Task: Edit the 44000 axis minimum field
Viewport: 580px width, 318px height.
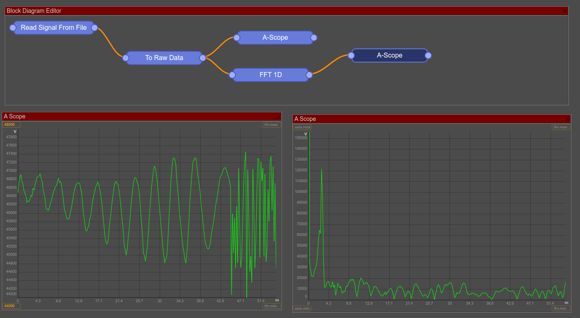Action: point(11,306)
